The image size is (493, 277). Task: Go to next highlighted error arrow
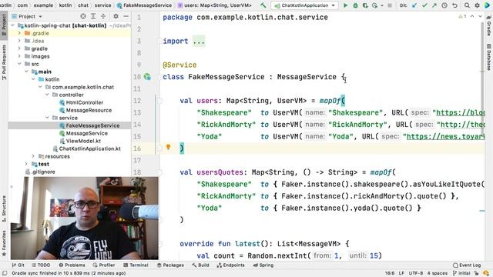coord(481,16)
